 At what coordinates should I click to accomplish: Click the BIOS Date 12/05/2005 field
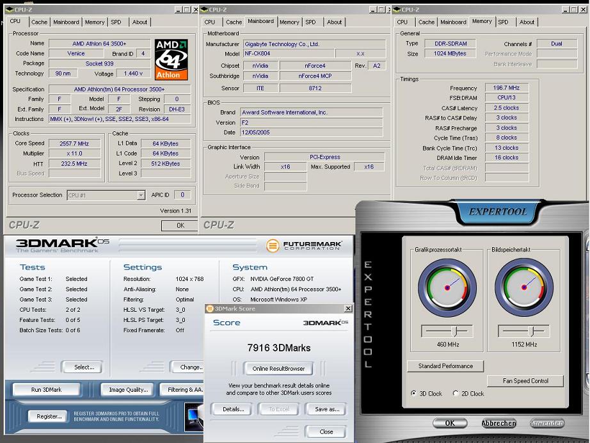pos(311,133)
